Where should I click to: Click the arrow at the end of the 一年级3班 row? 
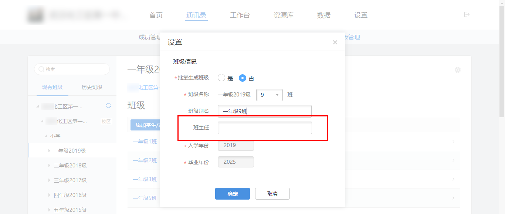pyautogui.click(x=453, y=179)
